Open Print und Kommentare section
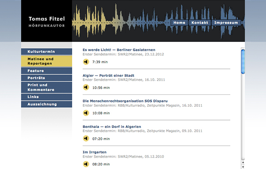This screenshot has width=266, height=169. (x=47, y=87)
